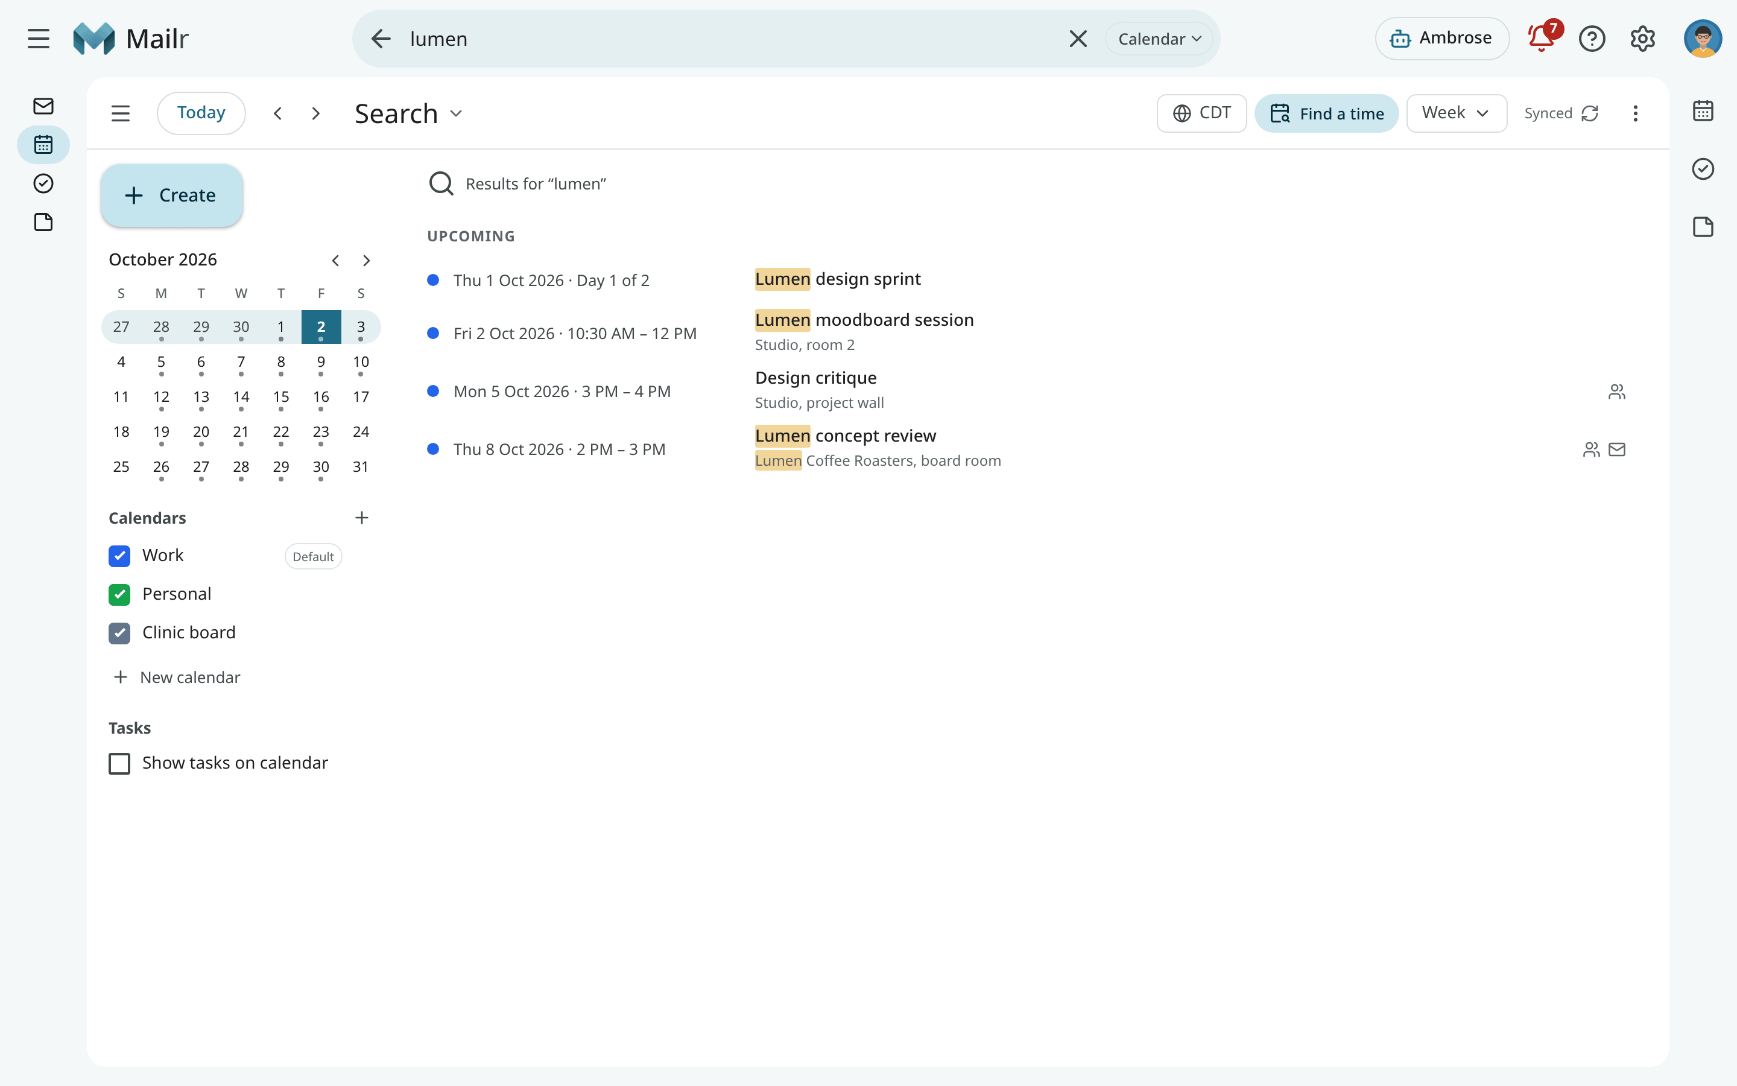Open the right panel tasks checkmark icon

tap(1703, 169)
